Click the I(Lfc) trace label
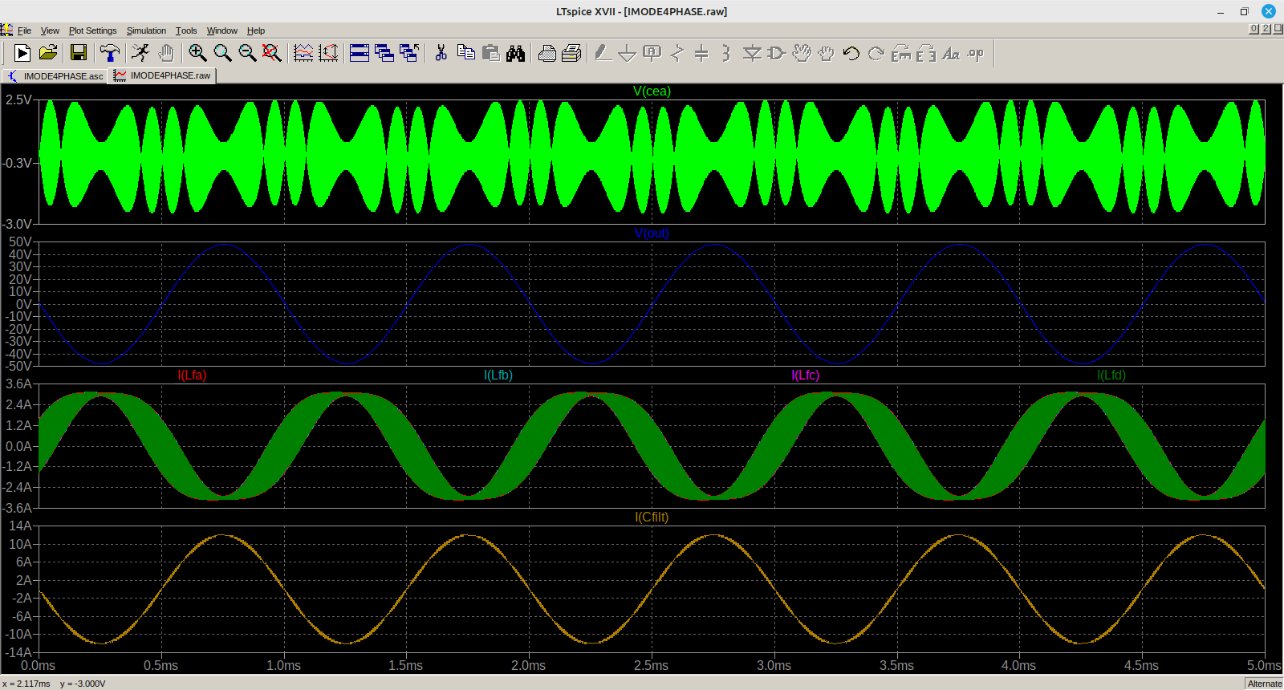Viewport: 1284px width, 690px height. tap(805, 375)
